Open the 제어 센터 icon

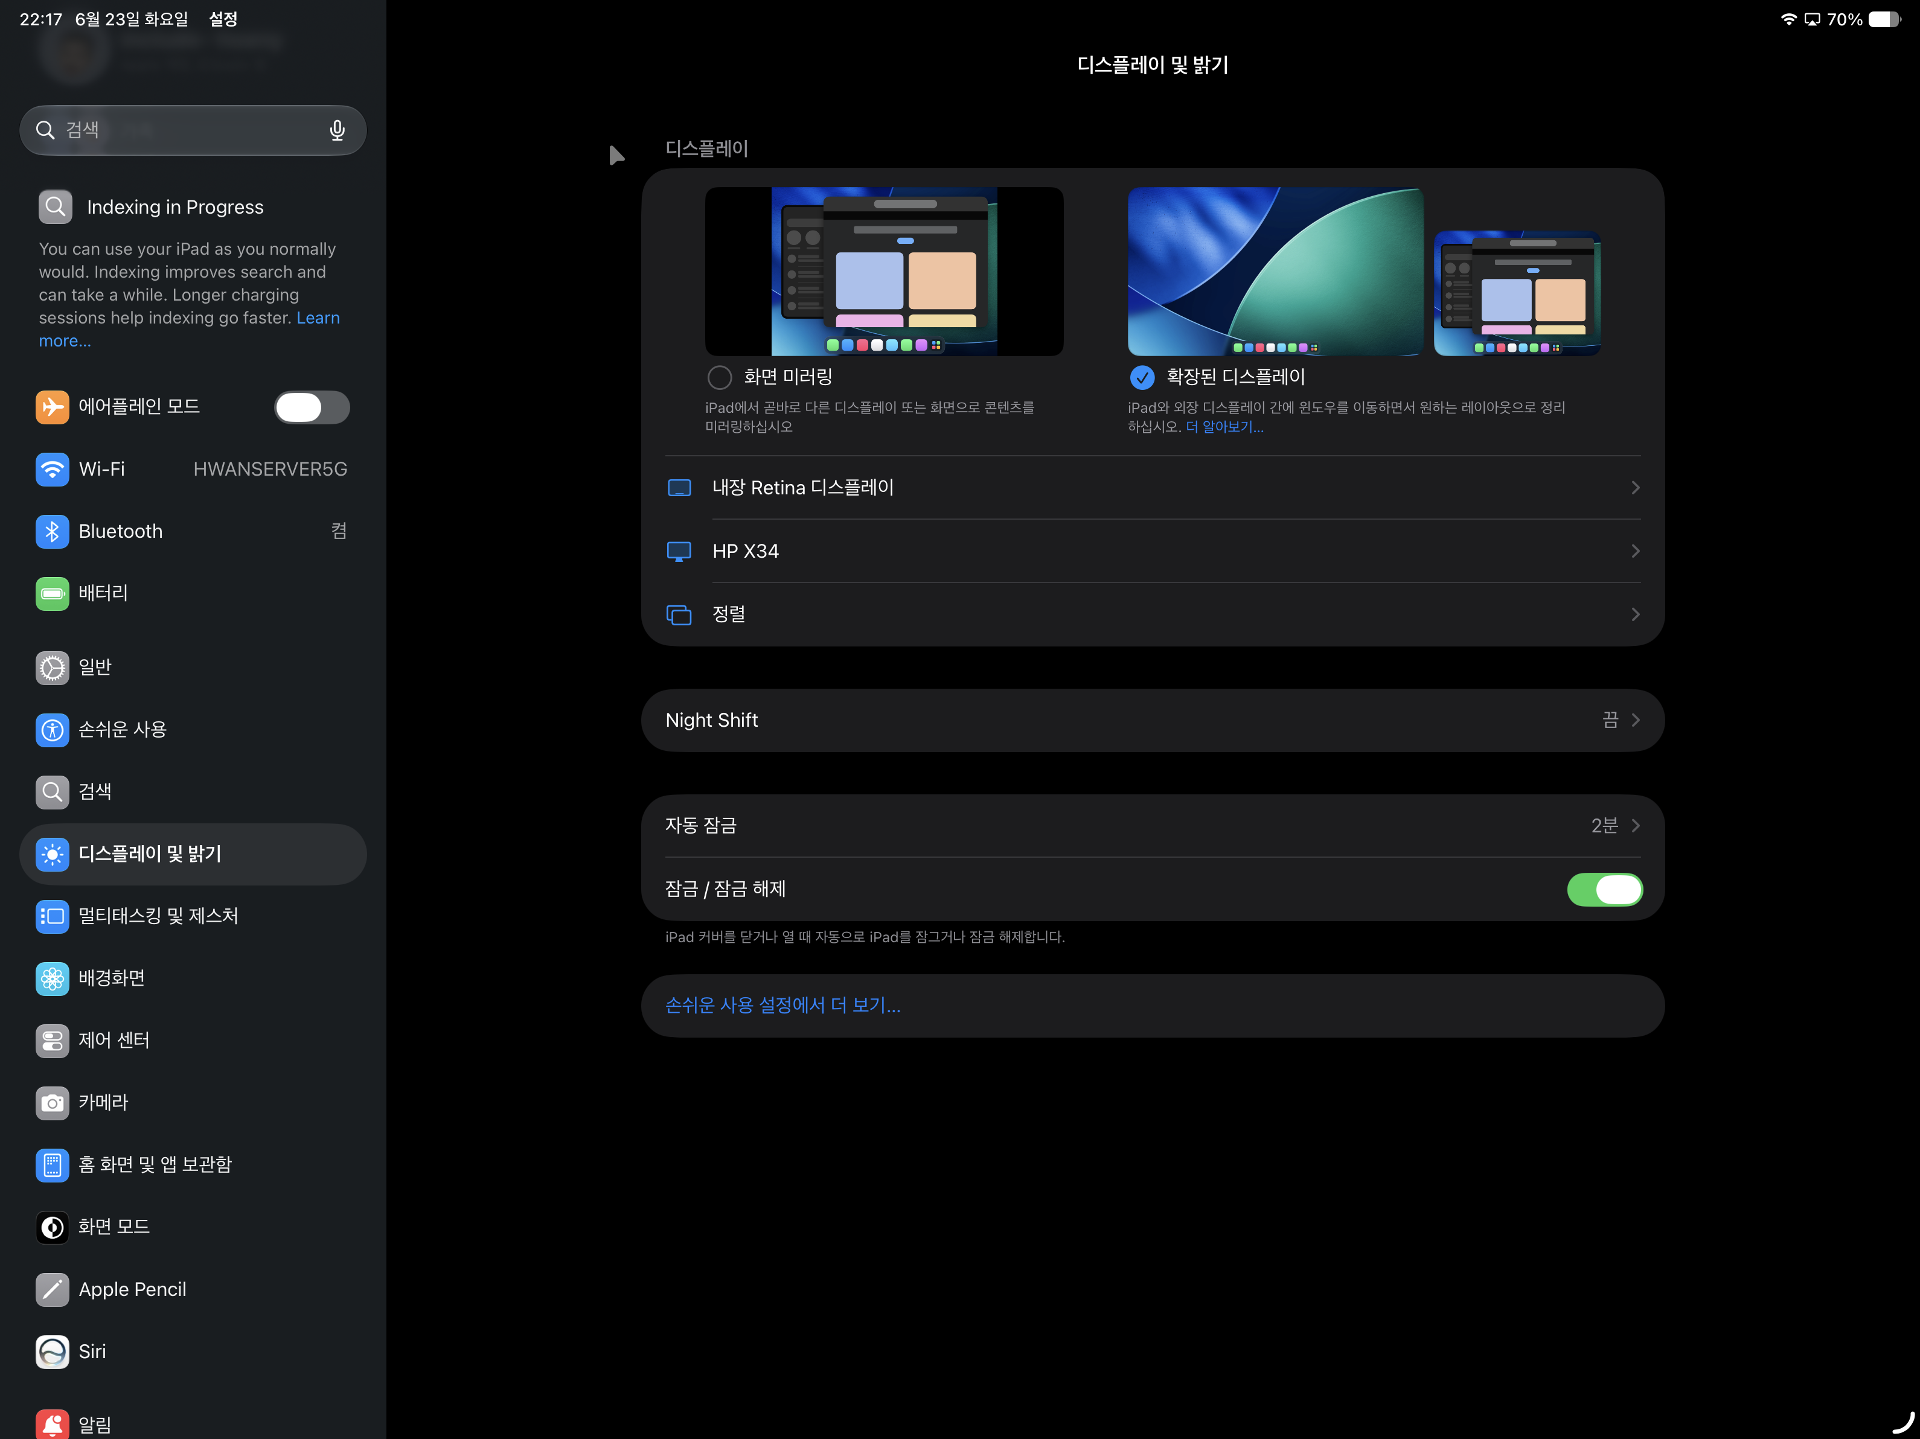click(x=52, y=1041)
